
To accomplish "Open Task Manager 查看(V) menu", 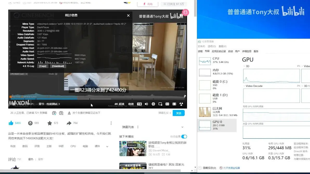I will pyautogui.click(x=222, y=46).
